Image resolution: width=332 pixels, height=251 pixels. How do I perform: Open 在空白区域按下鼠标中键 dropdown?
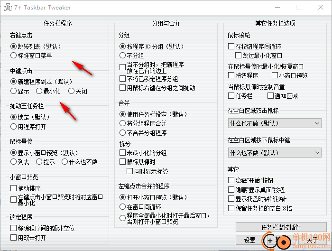pyautogui.click(x=275, y=153)
